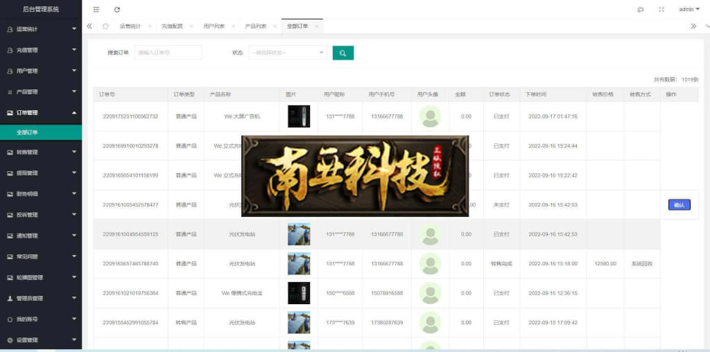The height and width of the screenshot is (352, 710).
Task: Toggle fullscreen mode icon
Action: [661, 10]
